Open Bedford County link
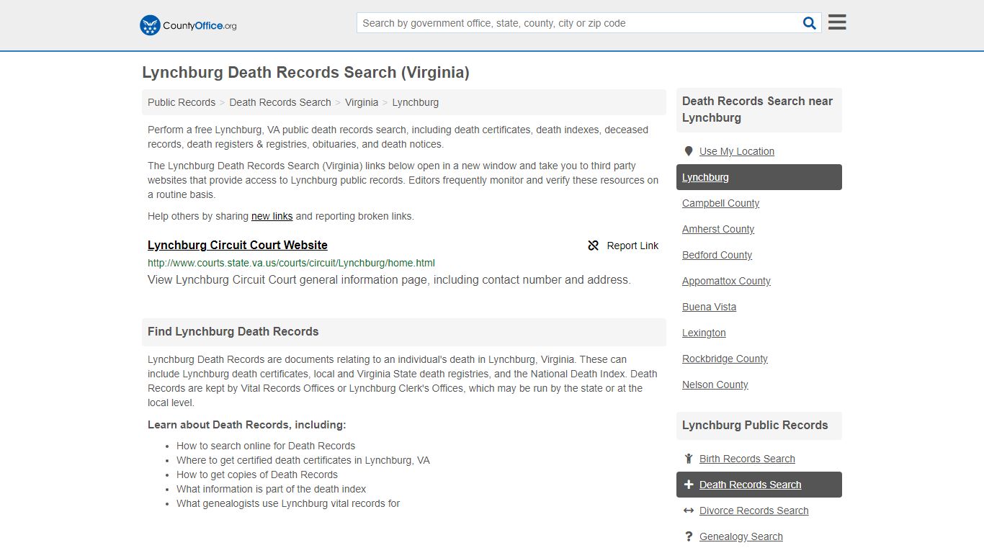This screenshot has width=984, height=553. [x=717, y=255]
